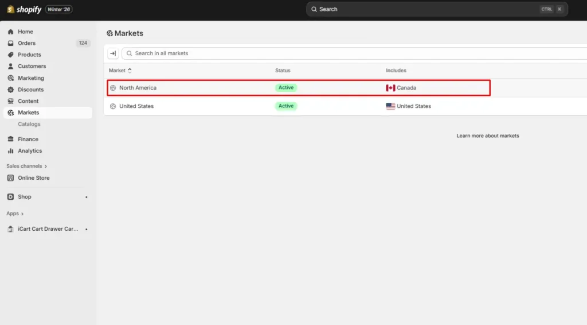Click the iCart Cart Drawer app icon
This screenshot has height=325, width=587.
tap(11, 229)
